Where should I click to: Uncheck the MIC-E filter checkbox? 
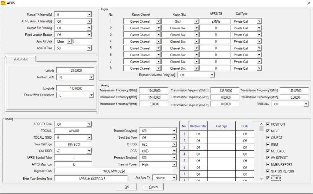[x=268, y=131]
